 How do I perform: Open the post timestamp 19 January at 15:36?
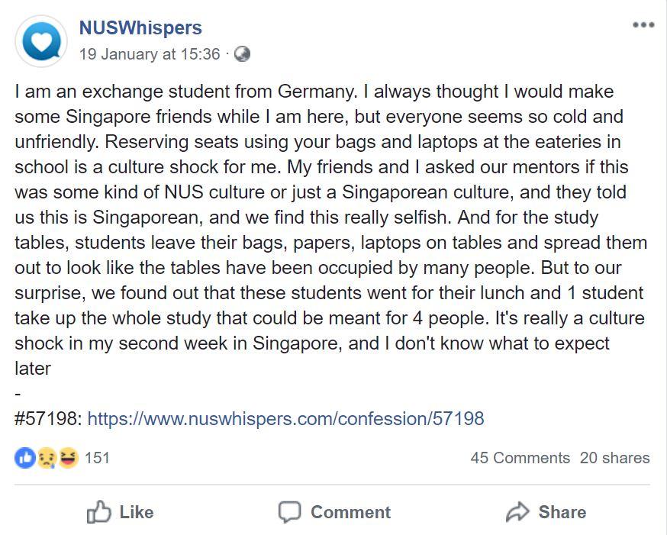[x=150, y=54]
